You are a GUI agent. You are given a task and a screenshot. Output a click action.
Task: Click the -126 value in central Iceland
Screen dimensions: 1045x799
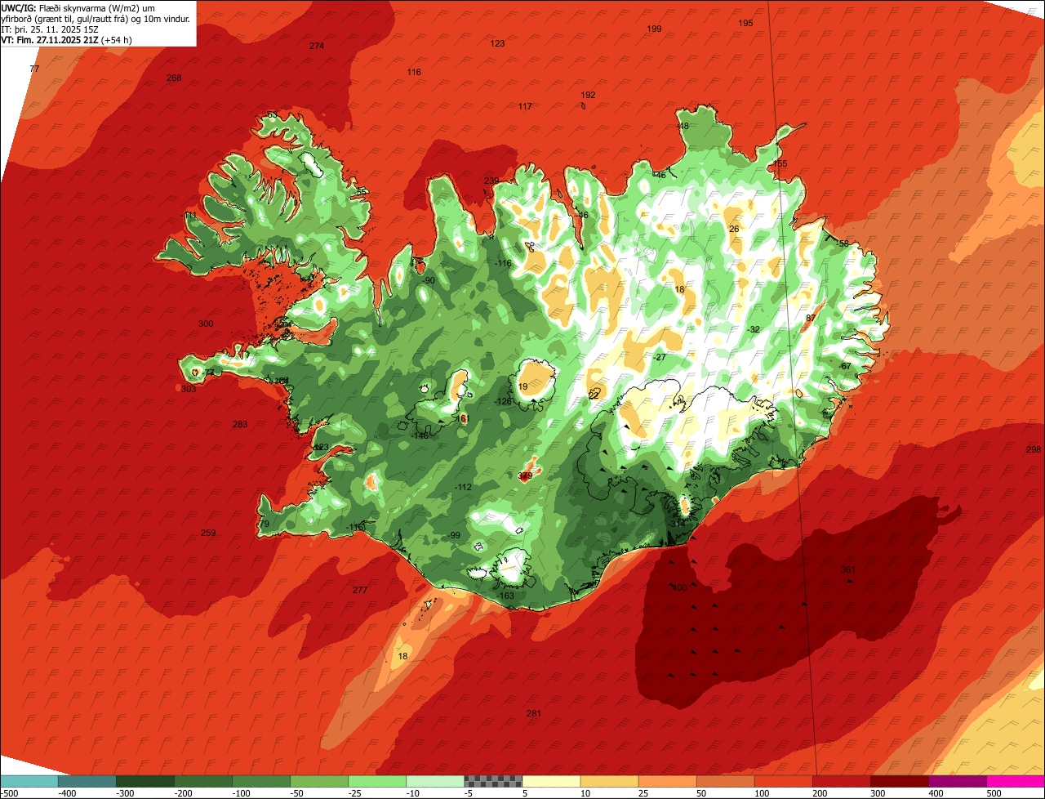click(x=504, y=401)
